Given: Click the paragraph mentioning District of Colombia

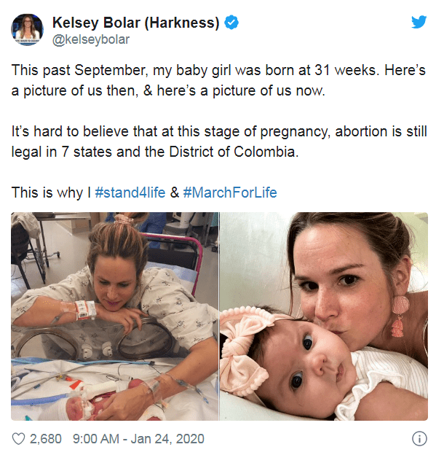Looking at the screenshot, I should [219, 141].
